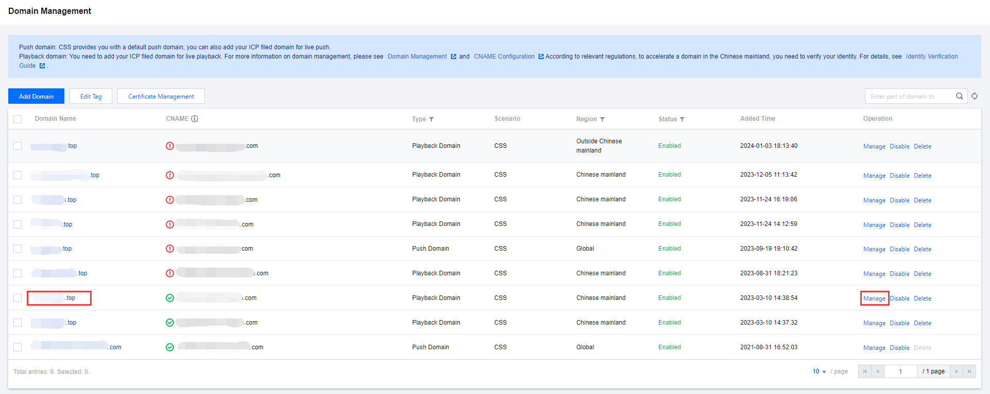Toggle the select-all checkbox in header

pyautogui.click(x=18, y=119)
